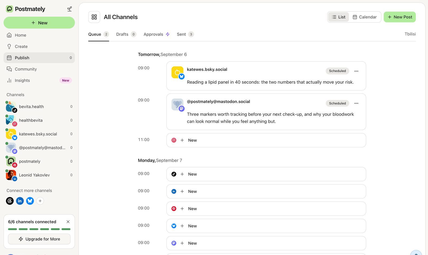The height and width of the screenshot is (255, 428).
Task: Open the Approvals tab
Action: coord(156,34)
